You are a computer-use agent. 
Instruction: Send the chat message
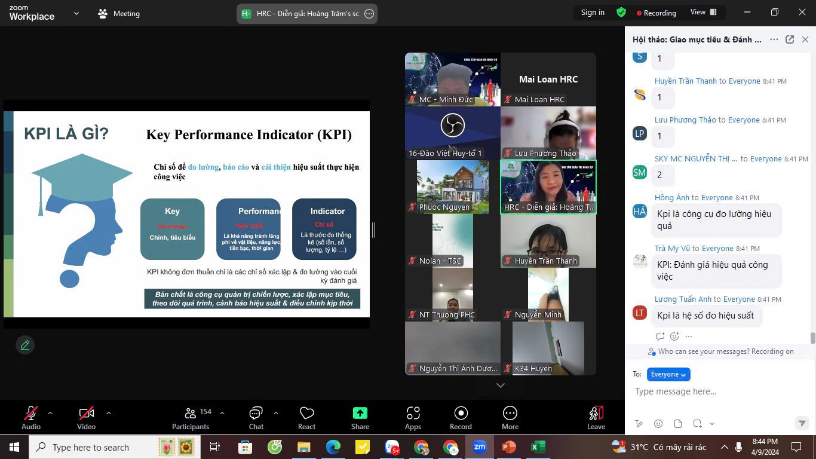point(802,424)
